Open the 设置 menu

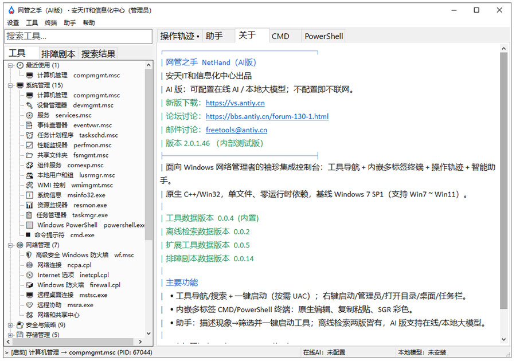point(13,23)
